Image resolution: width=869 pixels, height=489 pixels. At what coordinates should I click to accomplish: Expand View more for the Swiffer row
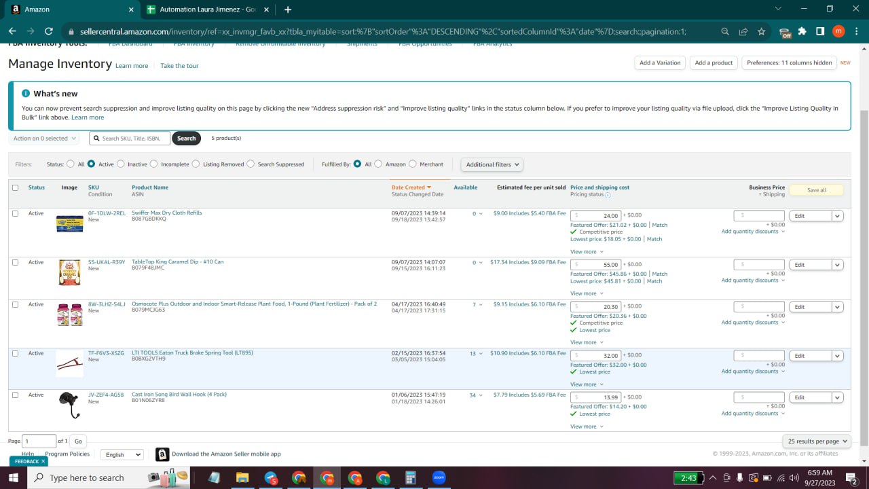click(587, 251)
